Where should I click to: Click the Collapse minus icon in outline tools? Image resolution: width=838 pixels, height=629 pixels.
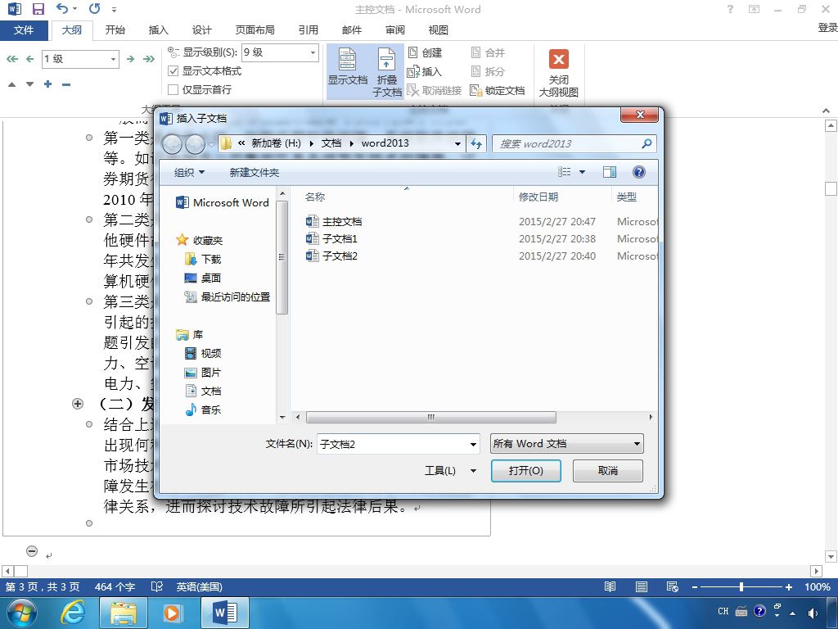coord(66,84)
